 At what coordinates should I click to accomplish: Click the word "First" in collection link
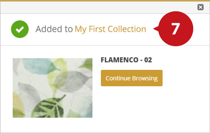coord(97,29)
